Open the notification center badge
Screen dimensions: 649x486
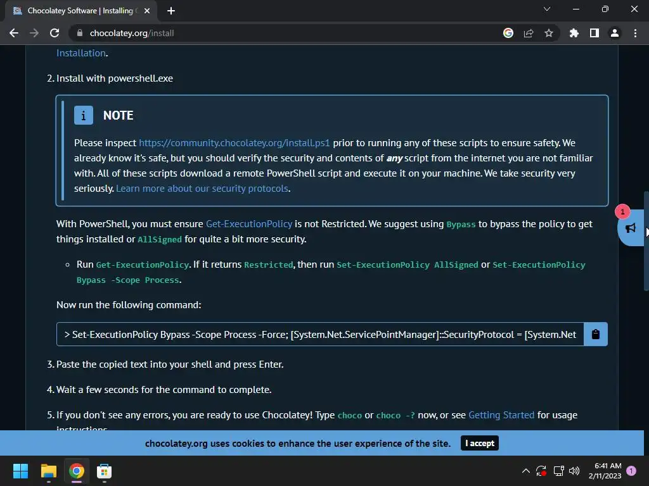pyautogui.click(x=631, y=471)
